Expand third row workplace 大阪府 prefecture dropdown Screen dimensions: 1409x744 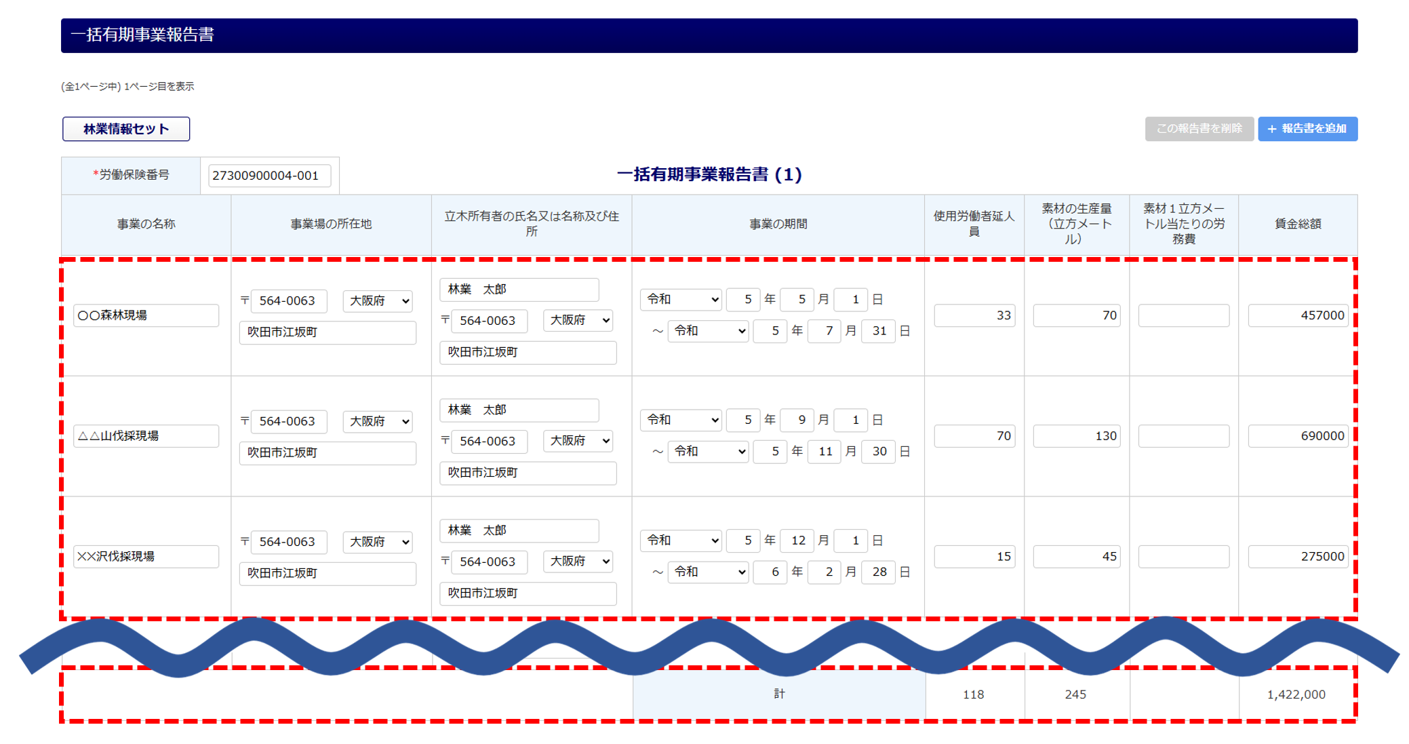(x=378, y=542)
